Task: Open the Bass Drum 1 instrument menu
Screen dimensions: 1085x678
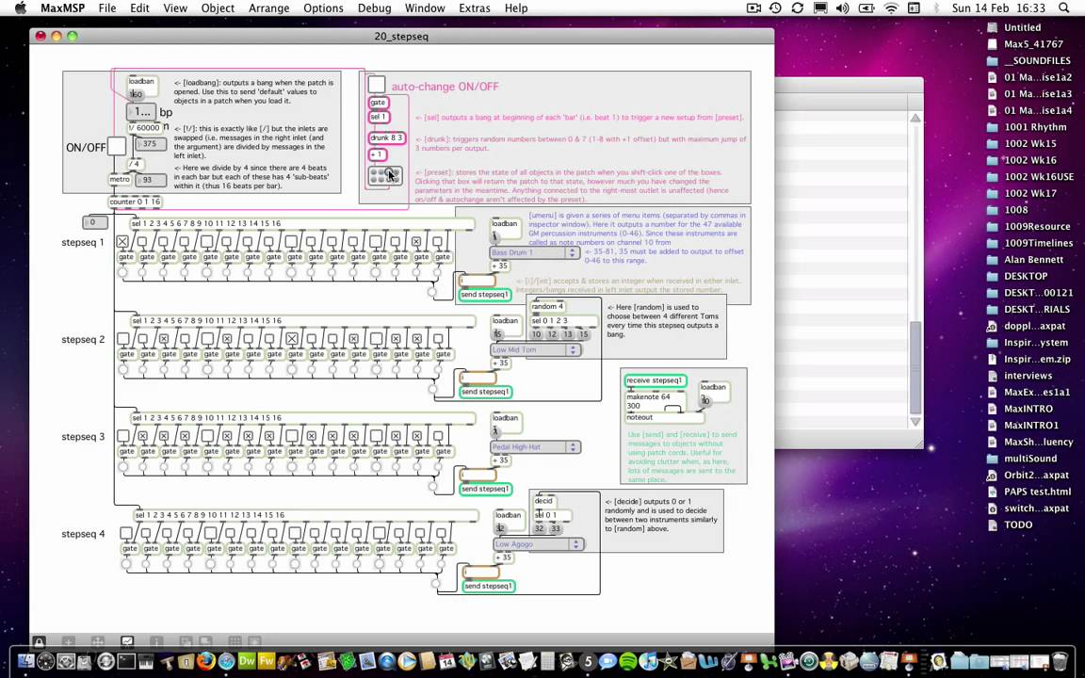Action: [x=534, y=252]
